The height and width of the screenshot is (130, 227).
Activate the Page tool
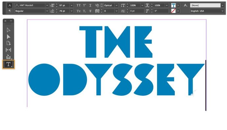(x=8, y=43)
